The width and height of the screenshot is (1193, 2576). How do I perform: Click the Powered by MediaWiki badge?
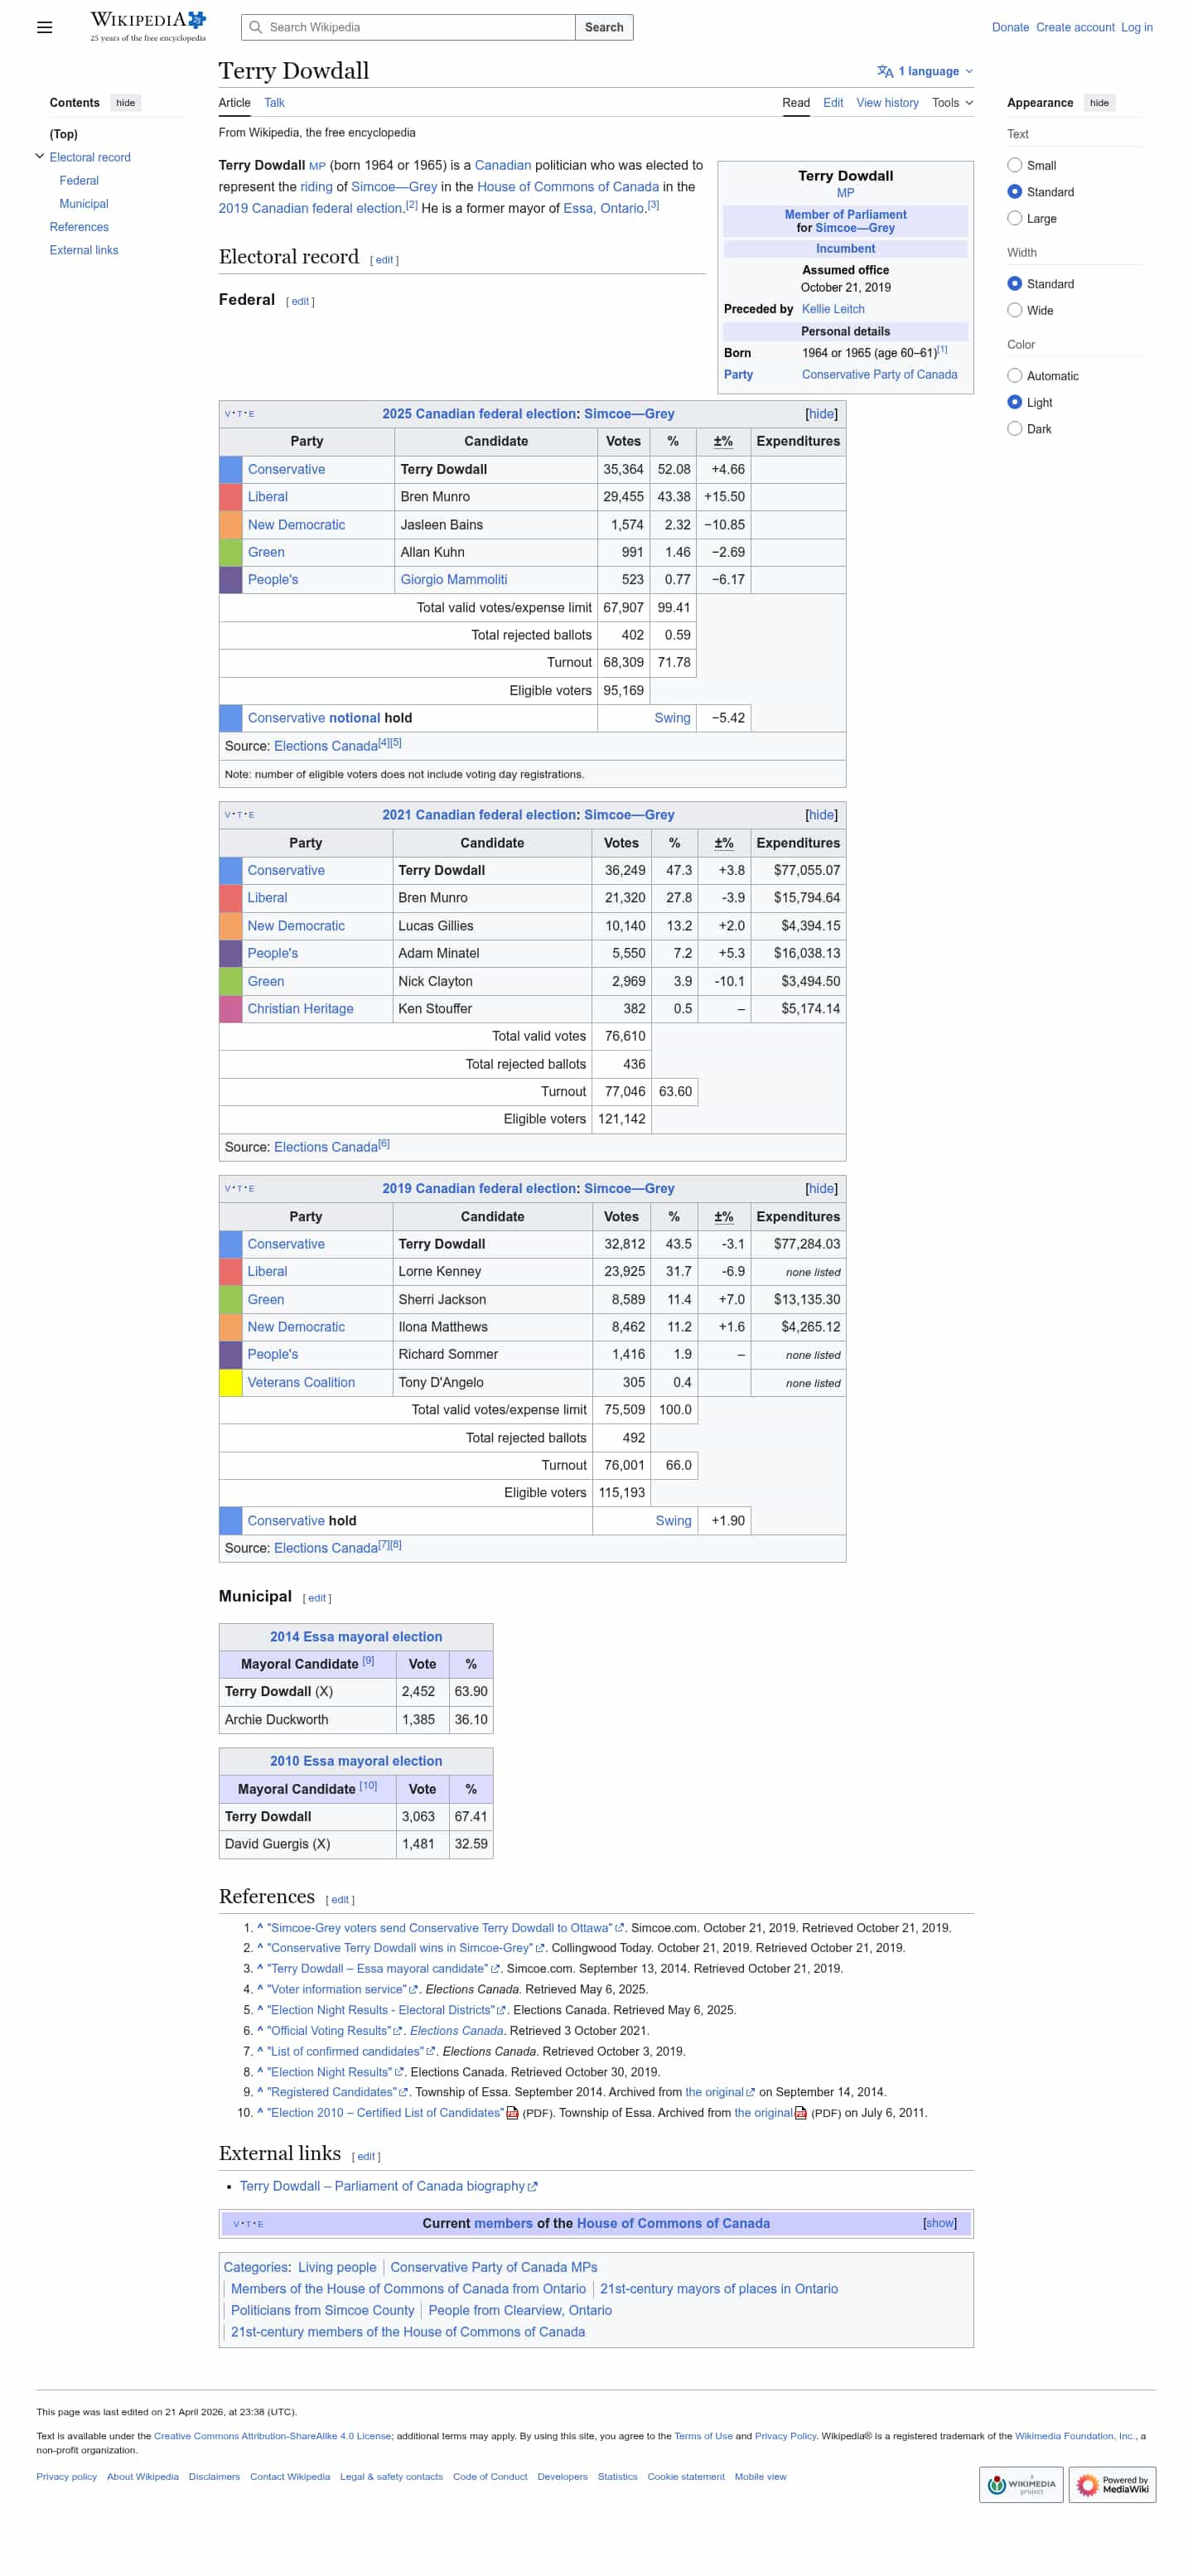point(1111,2484)
